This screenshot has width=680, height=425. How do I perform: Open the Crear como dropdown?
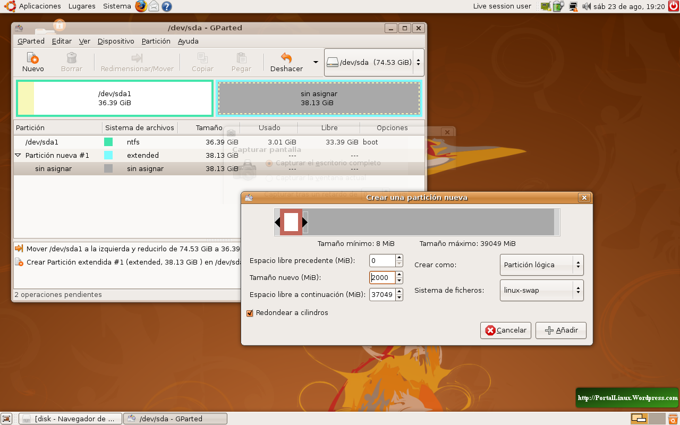pos(541,265)
